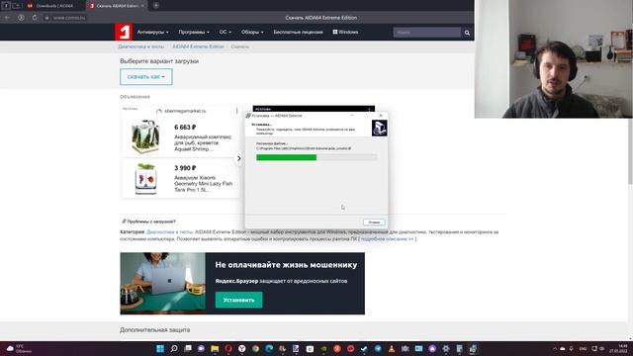The width and height of the screenshot is (633, 356).
Task: Click "Диагностика и тесты" category link in description
Action: pos(169,232)
